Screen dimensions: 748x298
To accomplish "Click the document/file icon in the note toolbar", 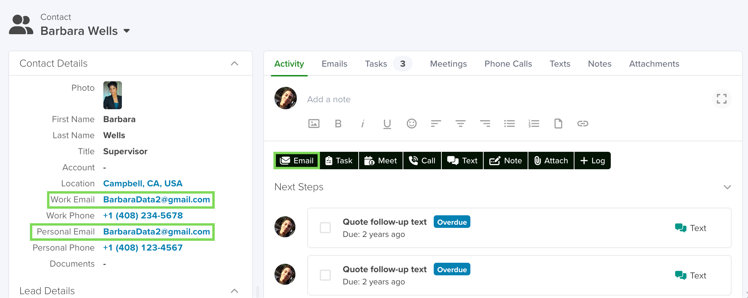I will [x=558, y=124].
